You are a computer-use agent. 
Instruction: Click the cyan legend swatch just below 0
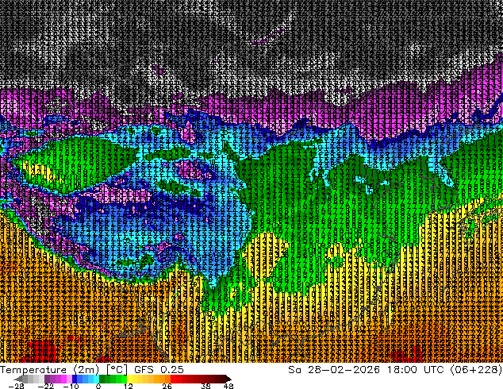click(x=96, y=379)
